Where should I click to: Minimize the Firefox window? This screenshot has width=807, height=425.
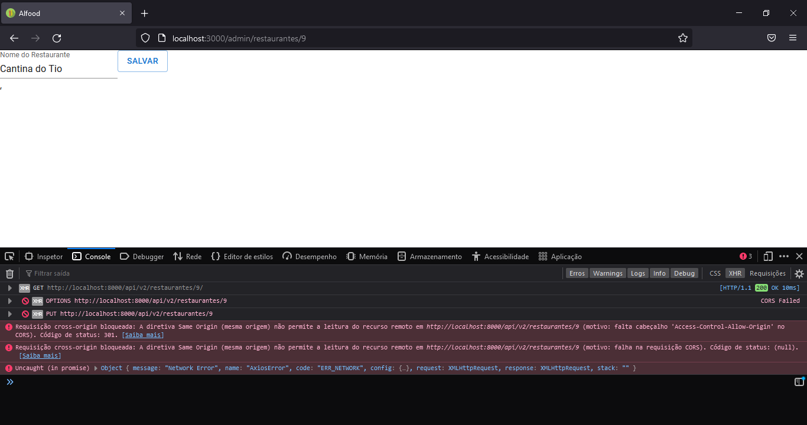pyautogui.click(x=739, y=13)
